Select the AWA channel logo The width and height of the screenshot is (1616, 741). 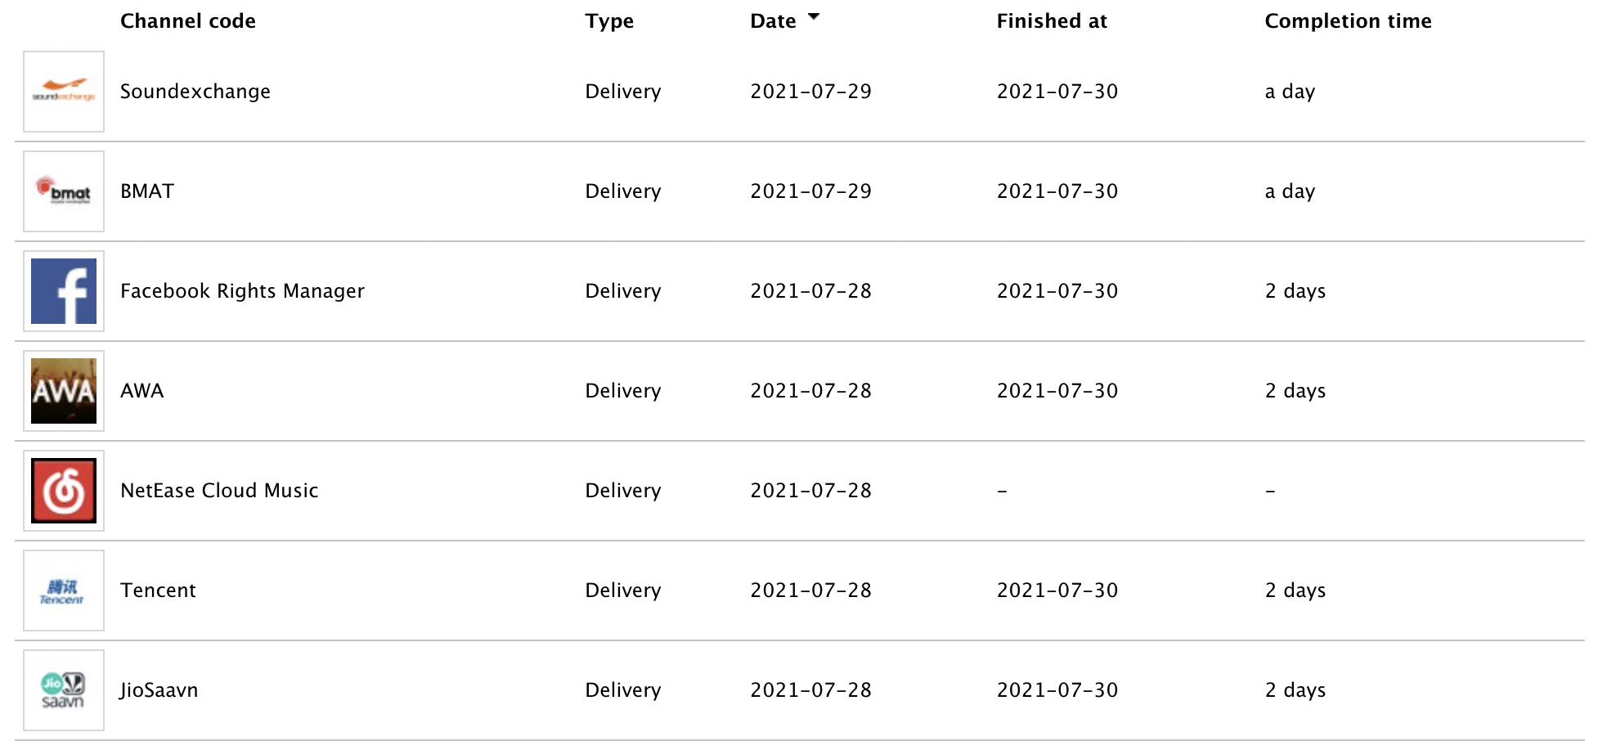[64, 391]
